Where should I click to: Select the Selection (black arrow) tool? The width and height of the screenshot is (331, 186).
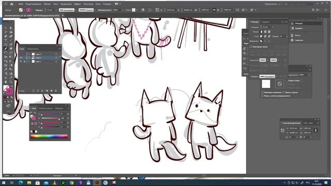(x=6, y=28)
